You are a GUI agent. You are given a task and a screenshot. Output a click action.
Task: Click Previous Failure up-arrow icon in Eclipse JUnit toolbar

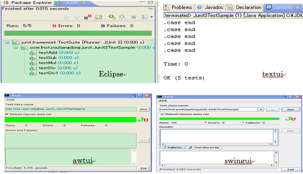[77, 17]
